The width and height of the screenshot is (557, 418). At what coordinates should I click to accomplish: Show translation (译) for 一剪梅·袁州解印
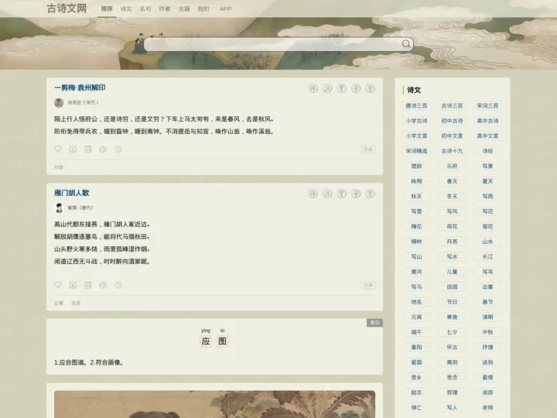[313, 88]
